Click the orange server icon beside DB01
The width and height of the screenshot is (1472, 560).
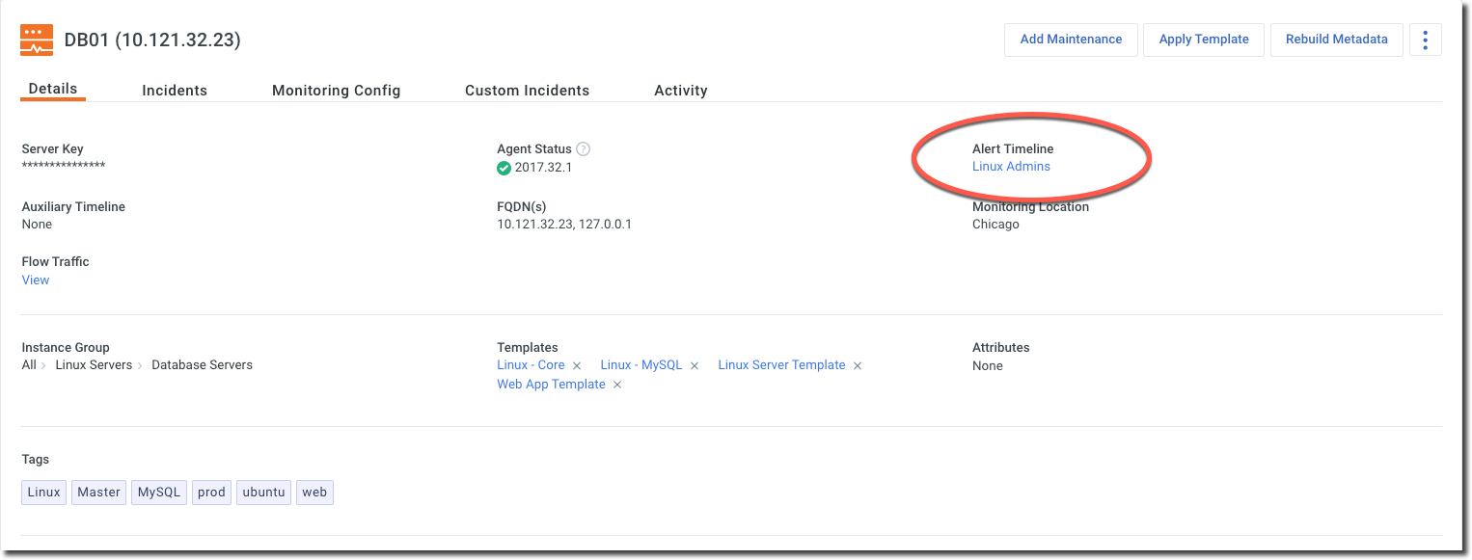[x=37, y=40]
